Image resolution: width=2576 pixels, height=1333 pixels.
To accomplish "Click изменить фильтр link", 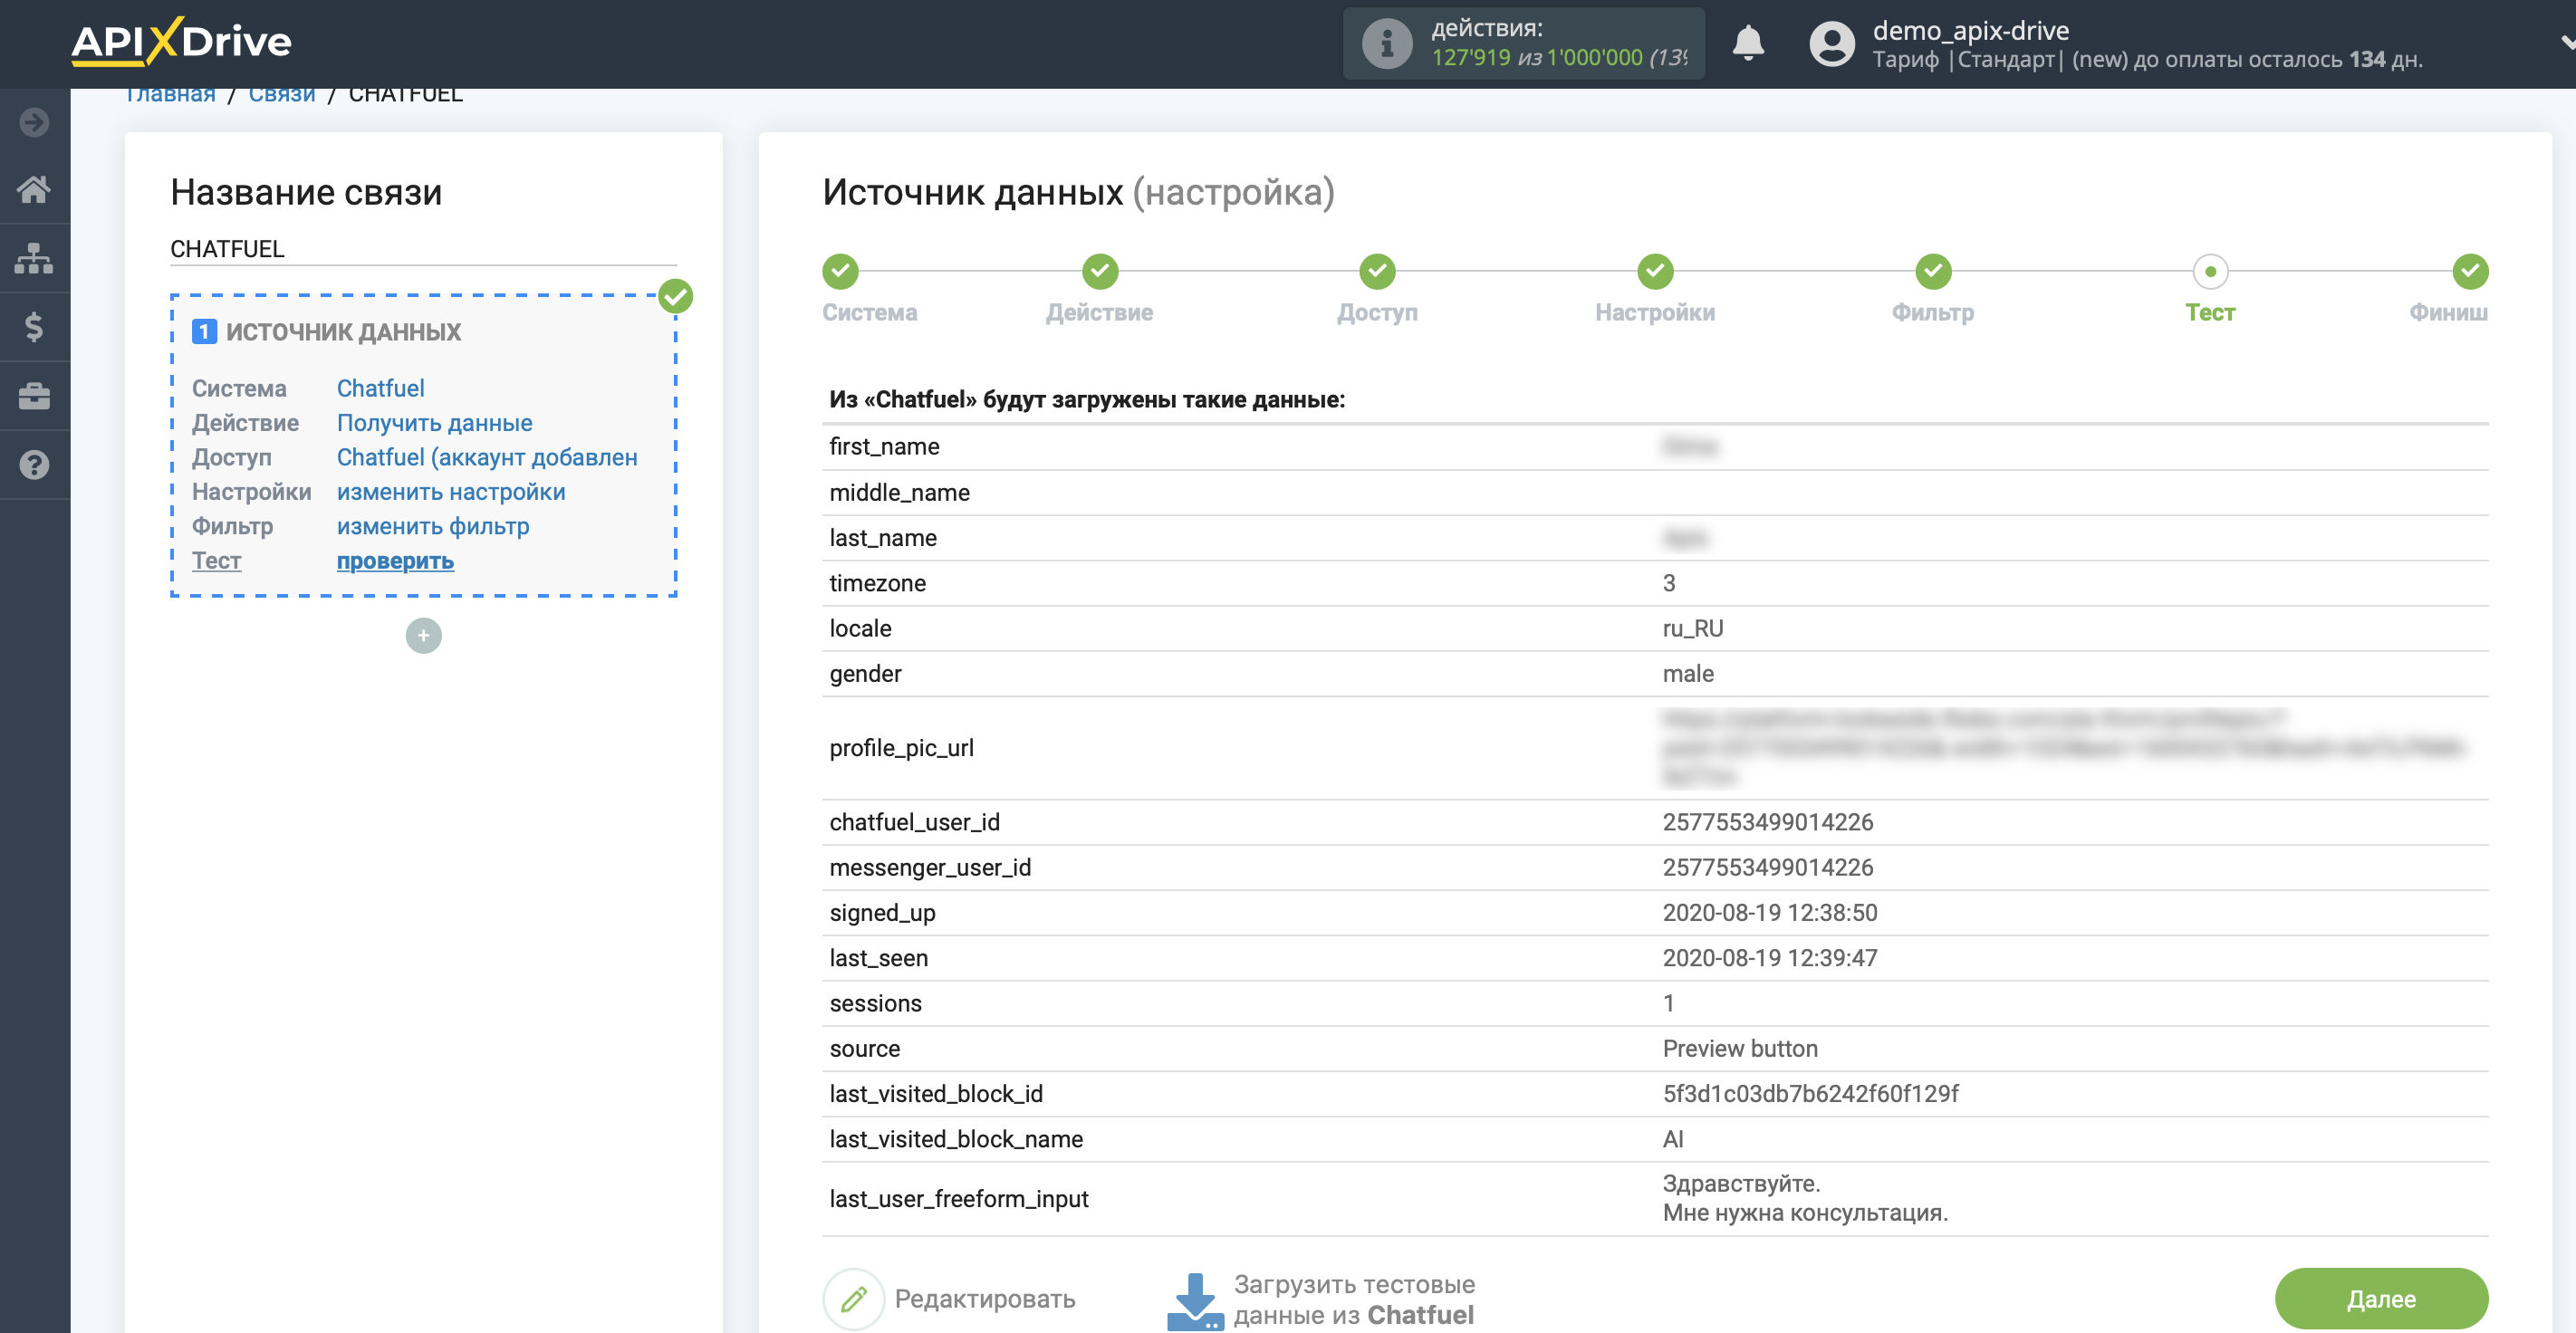I will 433,526.
